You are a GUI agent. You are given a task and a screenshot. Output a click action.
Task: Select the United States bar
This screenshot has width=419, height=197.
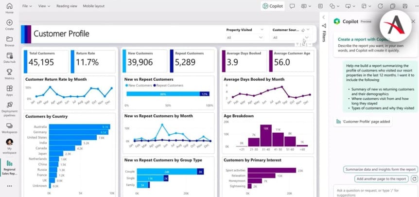[73, 137]
